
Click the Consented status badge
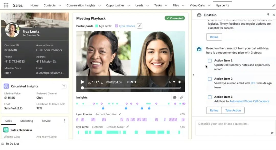[x=175, y=18]
